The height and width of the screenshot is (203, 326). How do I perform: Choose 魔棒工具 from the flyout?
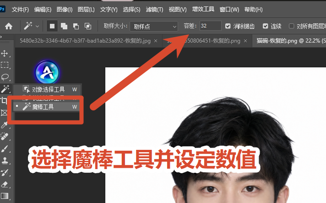pos(46,107)
